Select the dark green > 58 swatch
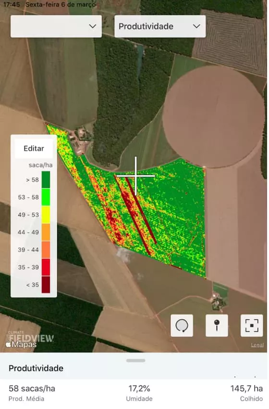Image resolution: width=269 pixels, height=409 pixels. 46,180
